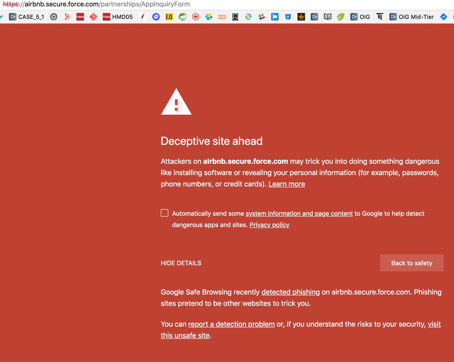The image size is (454, 362).
Task: Click bold 'airbnb.secure.force.com' in warning text
Action: pyautogui.click(x=246, y=161)
